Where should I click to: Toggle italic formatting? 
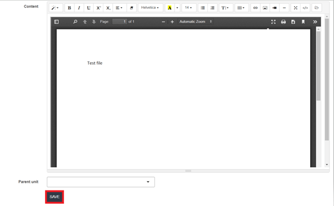pos(79,8)
